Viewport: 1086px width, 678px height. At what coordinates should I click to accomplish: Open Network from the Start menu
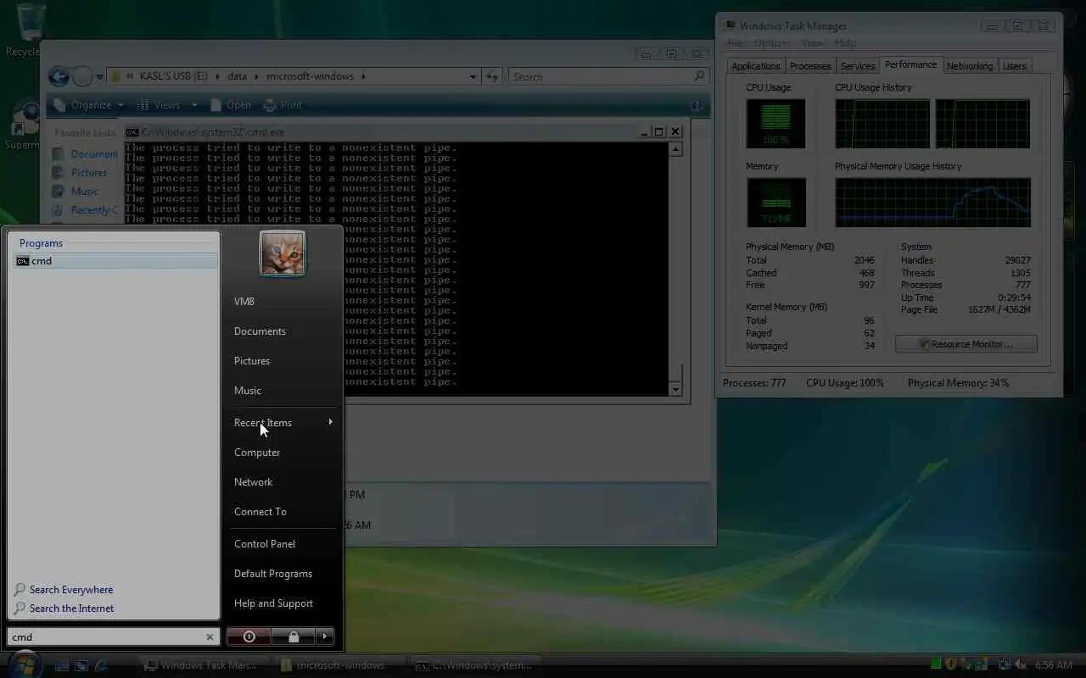pos(253,482)
